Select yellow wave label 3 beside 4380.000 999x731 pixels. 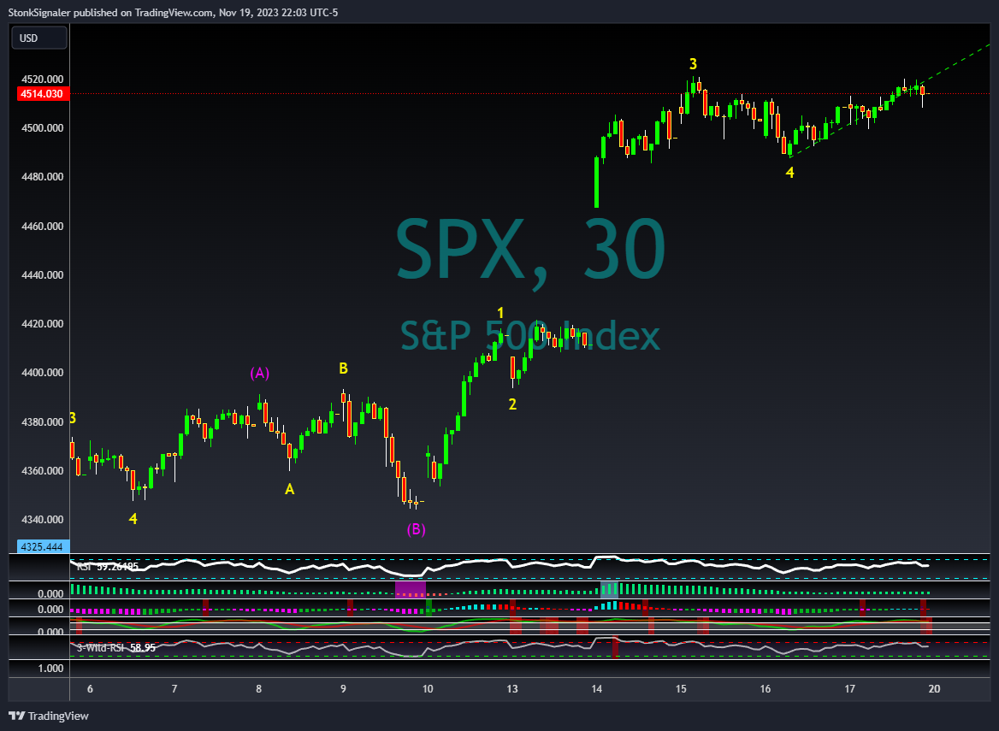click(73, 418)
